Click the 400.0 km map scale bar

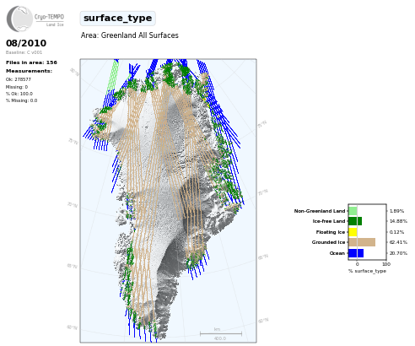point(221,334)
